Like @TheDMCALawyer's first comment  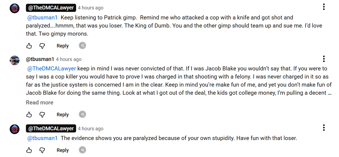[x=29, y=46]
